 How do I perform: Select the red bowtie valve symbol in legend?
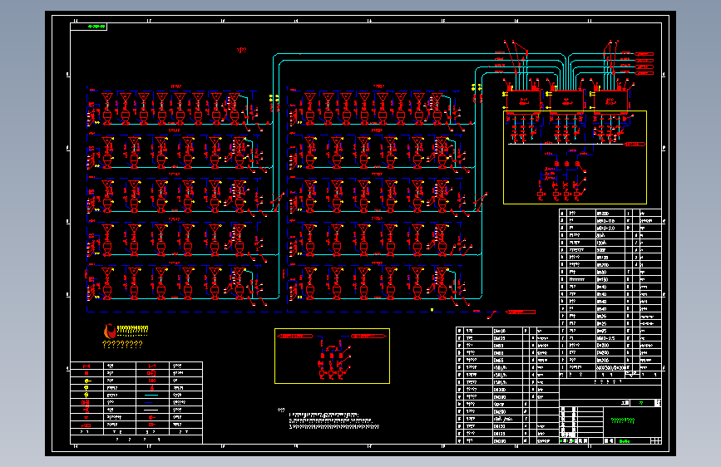coord(86,366)
